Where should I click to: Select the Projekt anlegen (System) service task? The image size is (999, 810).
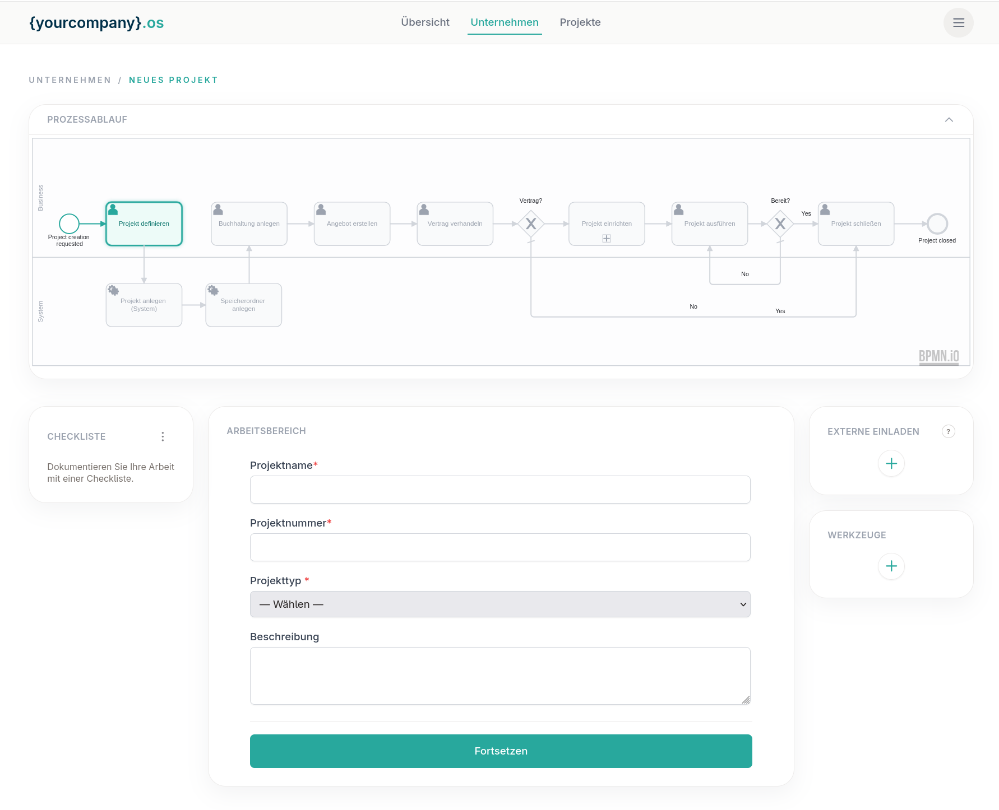coord(144,305)
